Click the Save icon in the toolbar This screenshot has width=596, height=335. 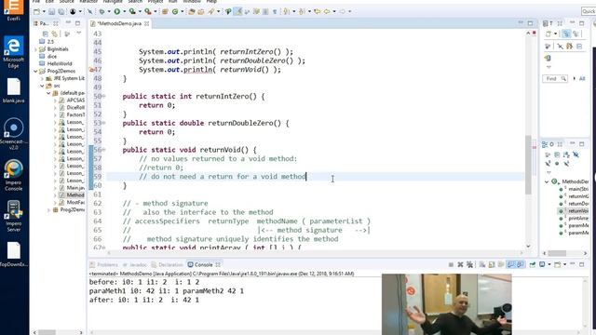pyautogui.click(x=51, y=12)
